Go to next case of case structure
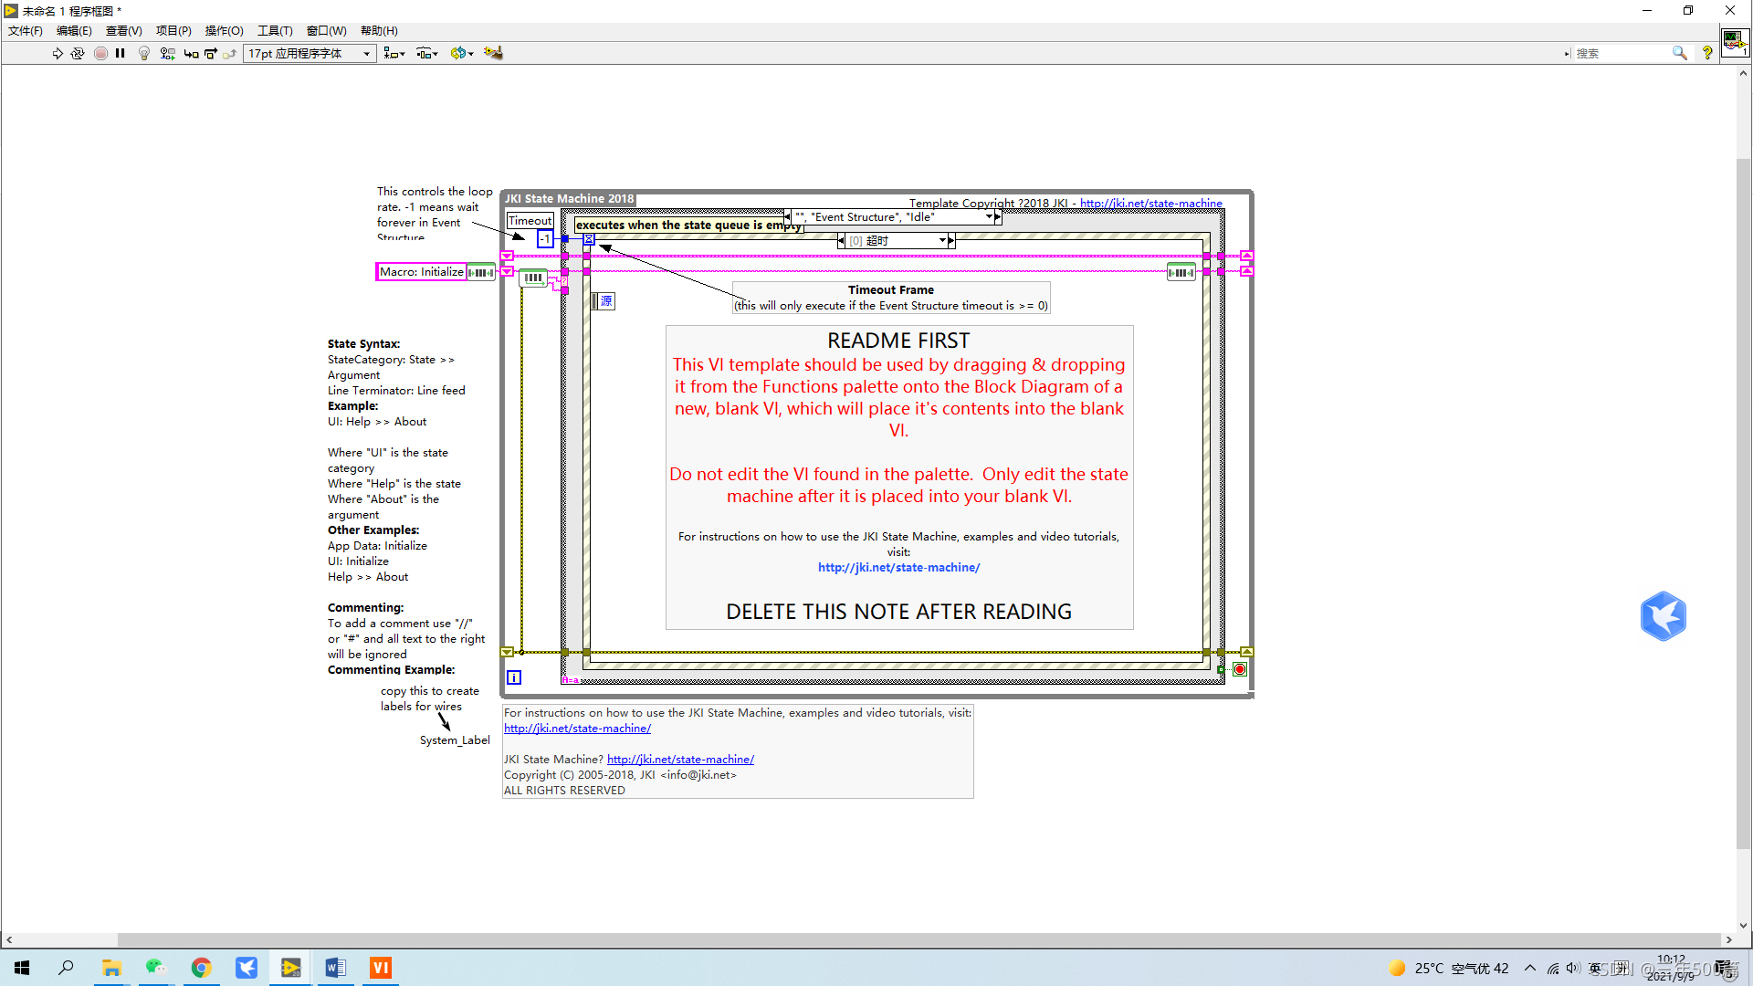This screenshot has height=986, width=1753. coord(998,217)
